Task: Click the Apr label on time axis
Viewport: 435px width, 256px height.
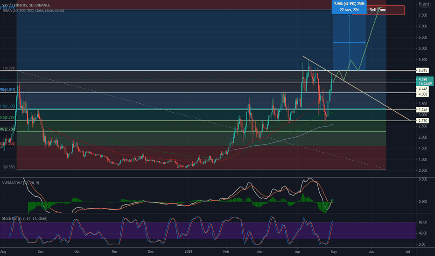Action: click(297, 252)
